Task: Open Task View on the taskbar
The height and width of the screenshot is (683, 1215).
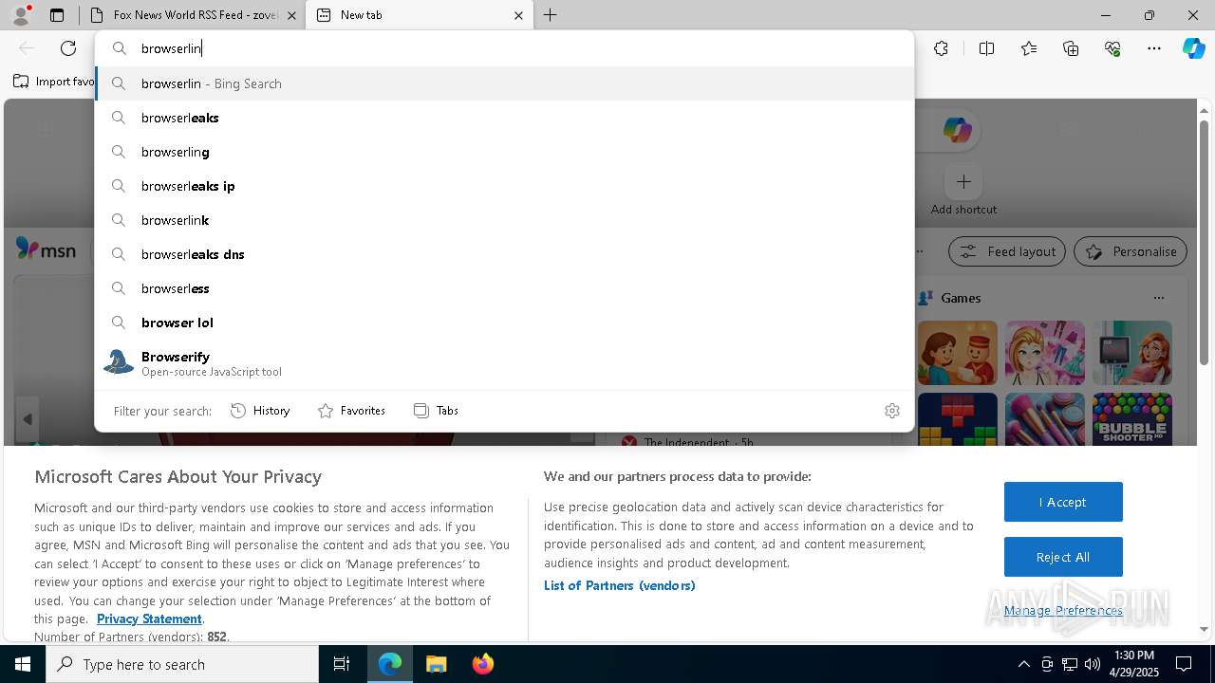Action: [x=342, y=664]
